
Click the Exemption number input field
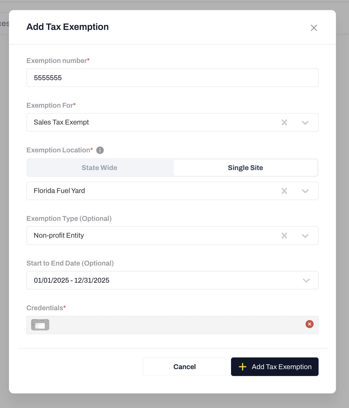[x=172, y=78]
